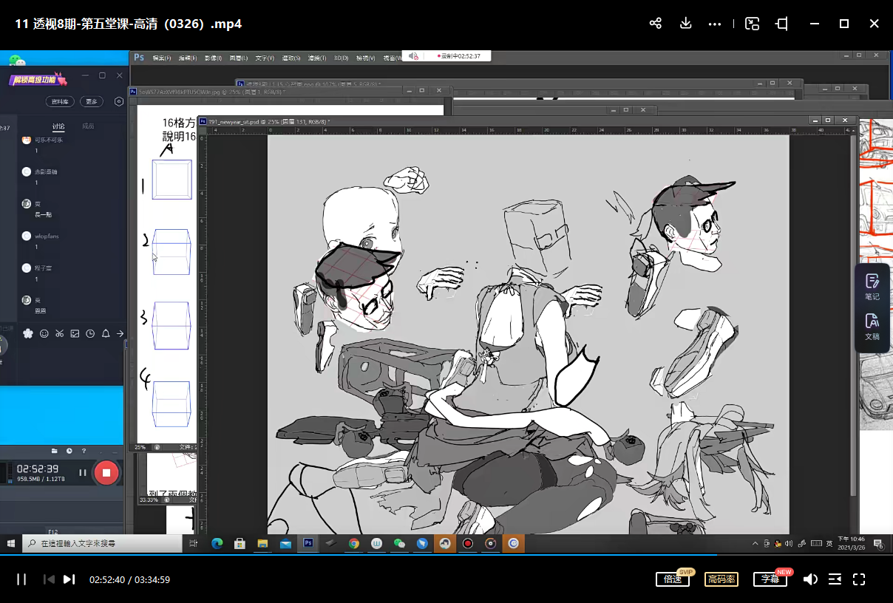Viewport: 893px width, 603px height.
Task: Switch to Photoshop on the taskbar
Action: coord(308,543)
